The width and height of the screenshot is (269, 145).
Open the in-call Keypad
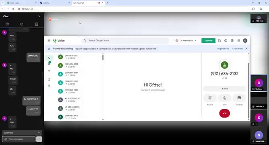210,98
